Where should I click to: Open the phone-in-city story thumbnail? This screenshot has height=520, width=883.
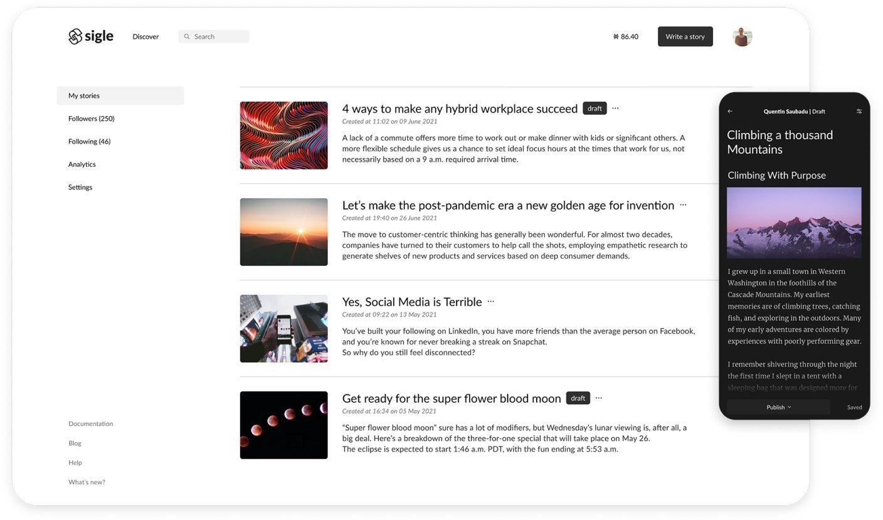pyautogui.click(x=284, y=329)
